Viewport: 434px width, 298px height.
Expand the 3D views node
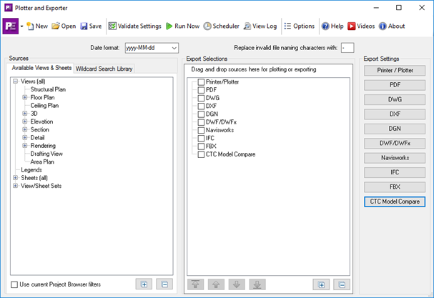point(25,113)
